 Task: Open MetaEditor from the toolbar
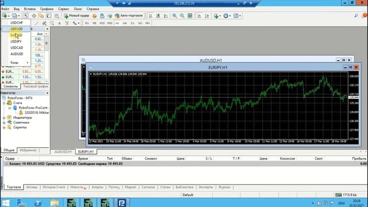(94, 16)
